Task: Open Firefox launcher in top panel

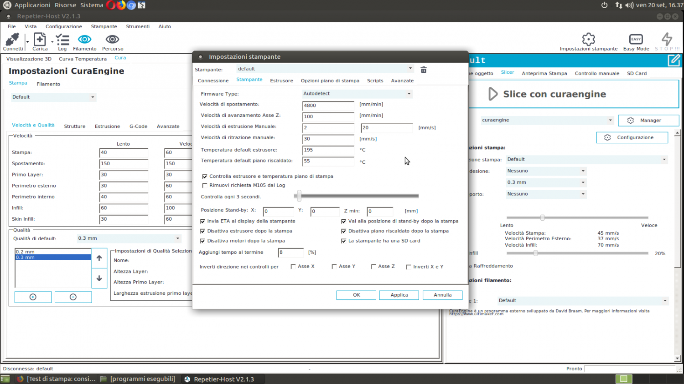Action: tap(121, 5)
